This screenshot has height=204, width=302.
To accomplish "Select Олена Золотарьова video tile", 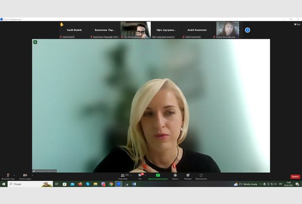I will pos(227,30).
